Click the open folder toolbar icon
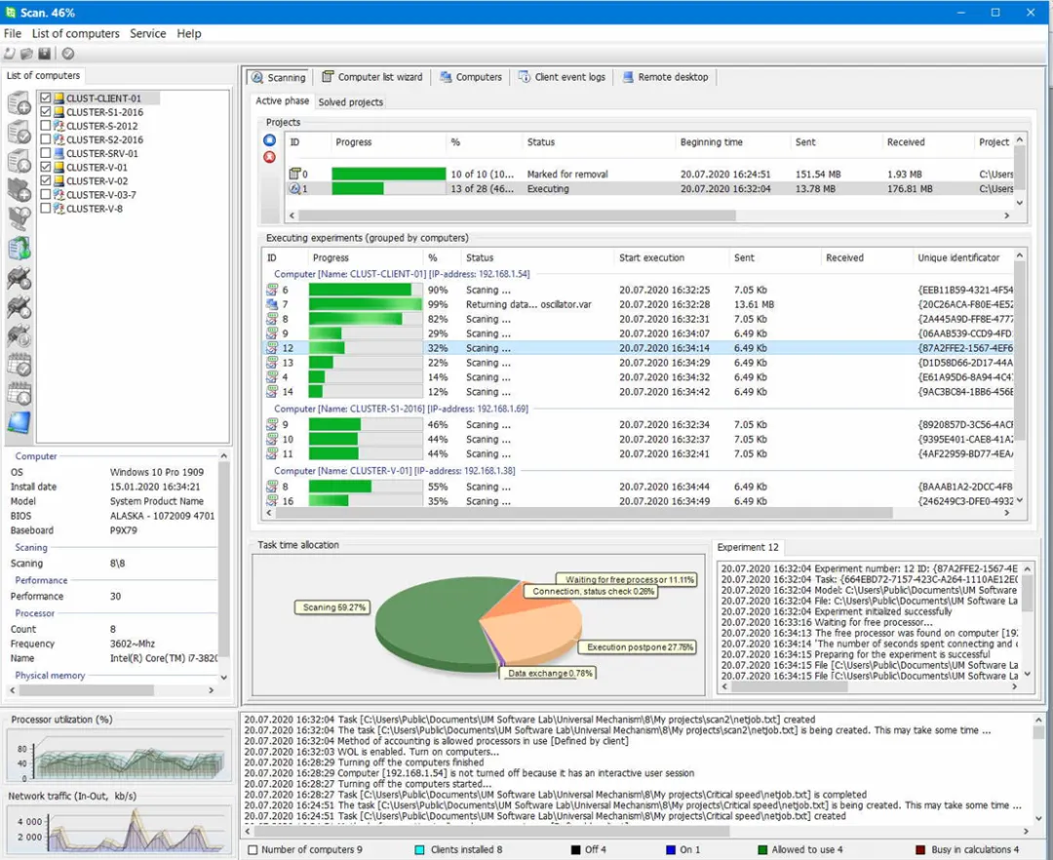The height and width of the screenshot is (860, 1053). click(27, 54)
